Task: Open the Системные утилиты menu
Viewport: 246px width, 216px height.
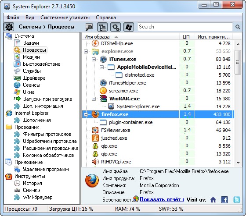Action: 65,18
